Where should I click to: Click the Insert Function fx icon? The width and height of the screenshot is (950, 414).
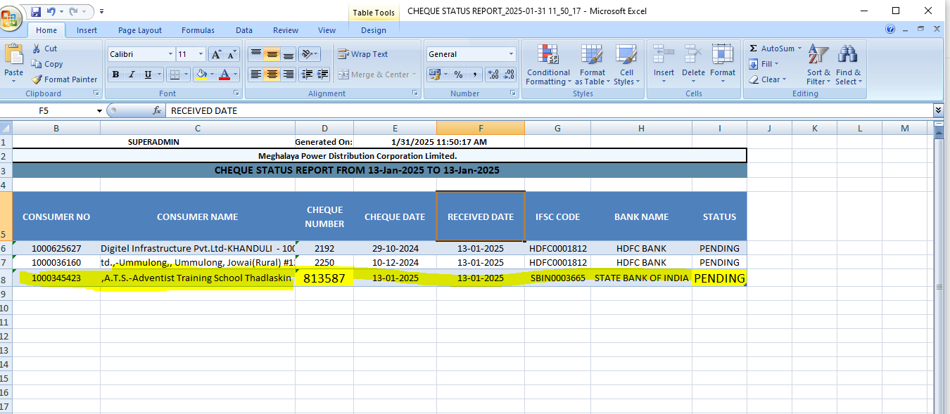pos(157,110)
